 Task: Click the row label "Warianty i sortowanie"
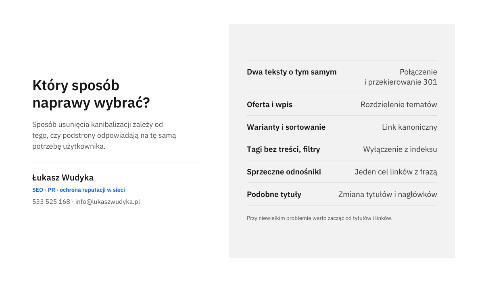(286, 127)
